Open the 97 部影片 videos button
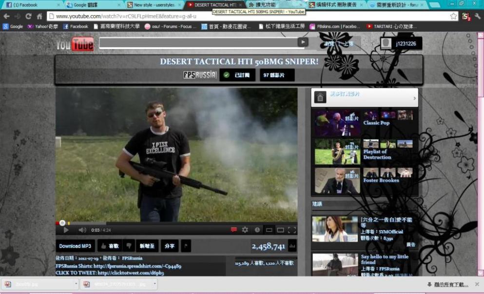The width and height of the screenshot is (484, 294). point(277,75)
